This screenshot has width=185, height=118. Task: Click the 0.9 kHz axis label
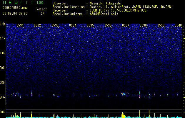2,68
